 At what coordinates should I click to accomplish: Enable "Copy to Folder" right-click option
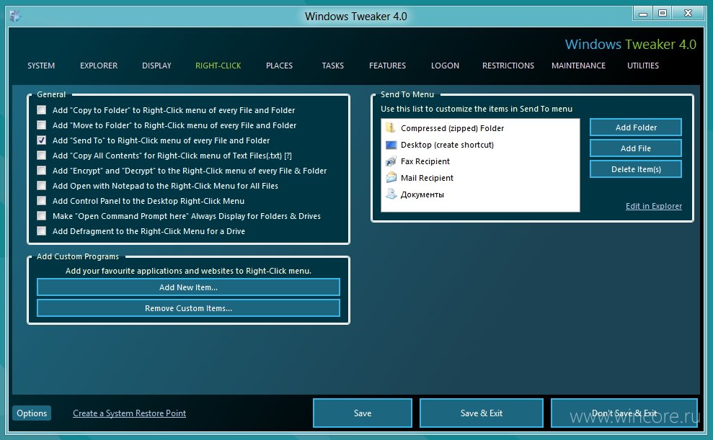pyautogui.click(x=41, y=110)
